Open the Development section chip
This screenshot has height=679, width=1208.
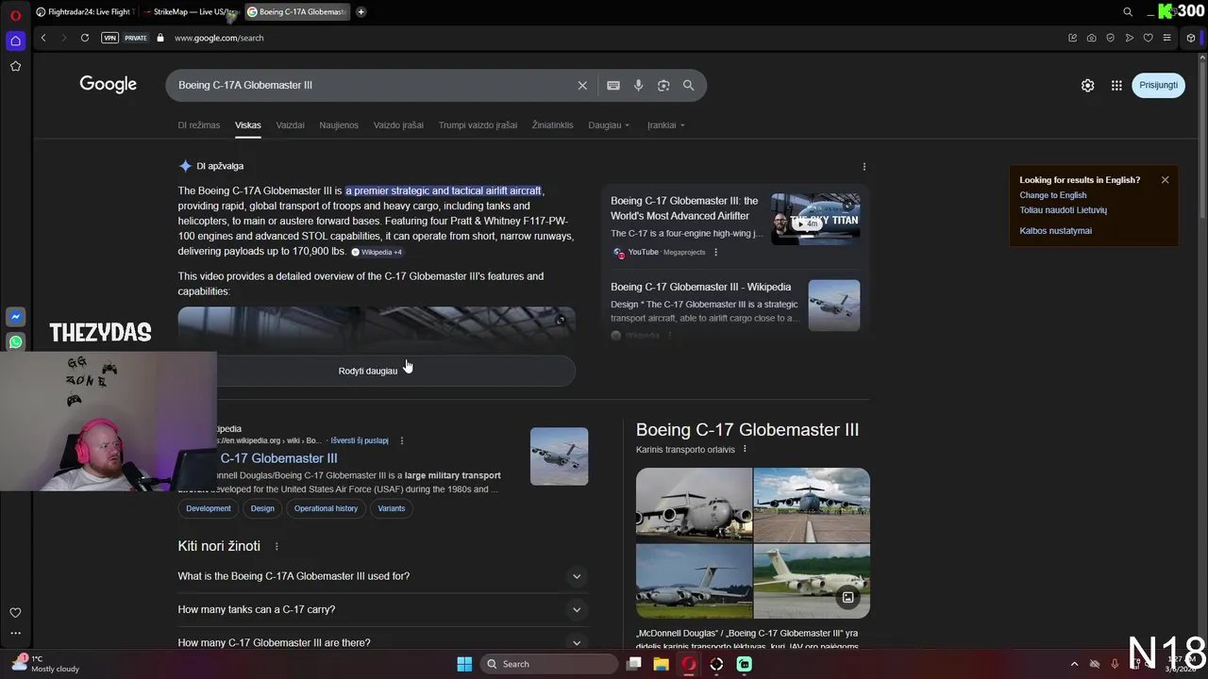[x=209, y=508]
